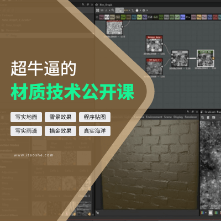Open the dropdown beside the gear icon
The width and height of the screenshot is (221, 221).
pos(147,10)
